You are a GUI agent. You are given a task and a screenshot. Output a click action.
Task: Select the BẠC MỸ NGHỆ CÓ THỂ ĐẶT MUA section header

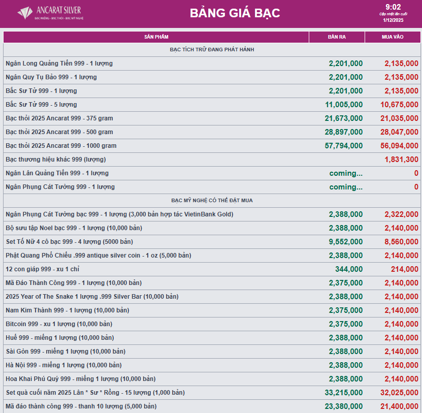point(211,200)
